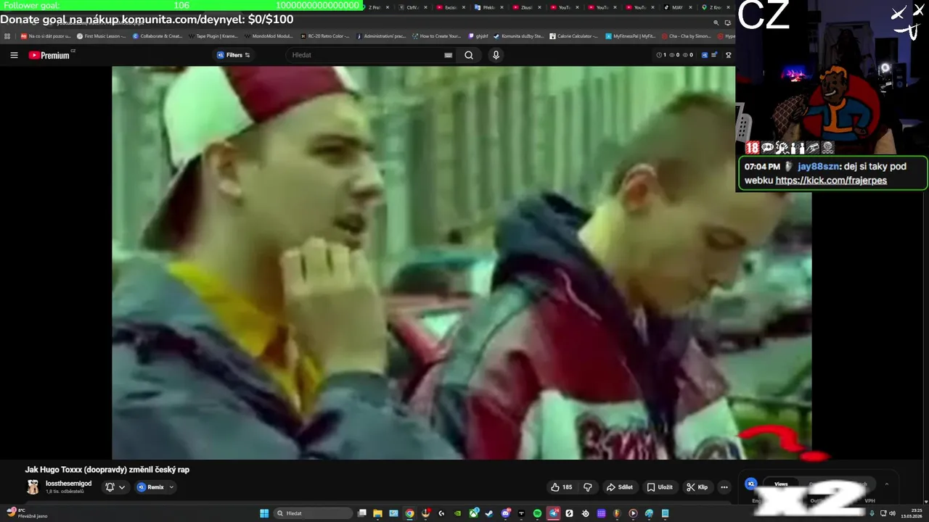Click taskbar Hledat search box
The width and height of the screenshot is (929, 522).
[313, 513]
